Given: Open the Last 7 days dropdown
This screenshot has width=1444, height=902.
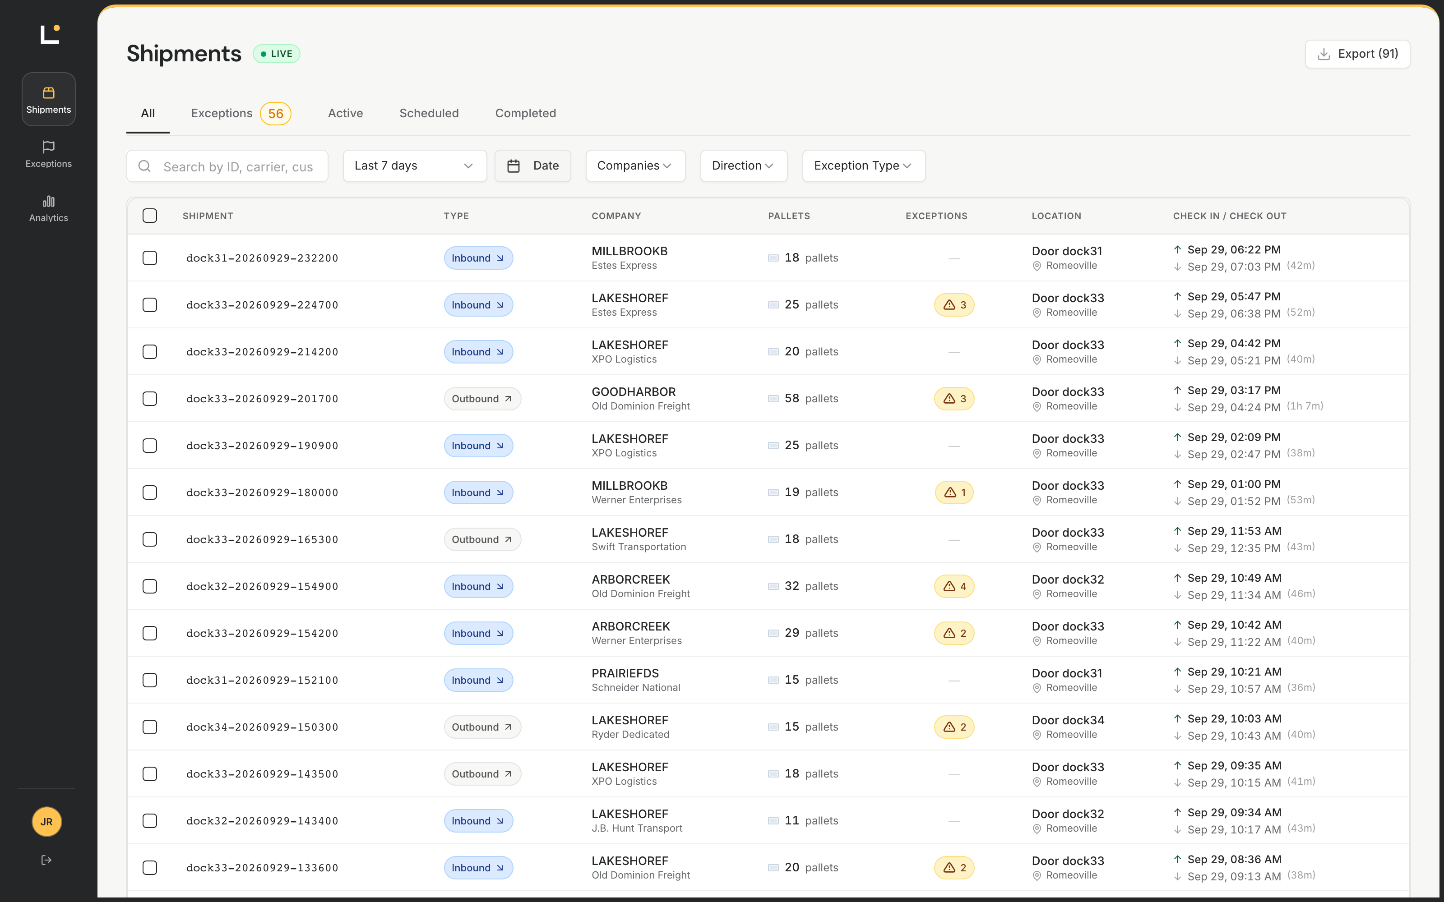Looking at the screenshot, I should click(x=415, y=166).
